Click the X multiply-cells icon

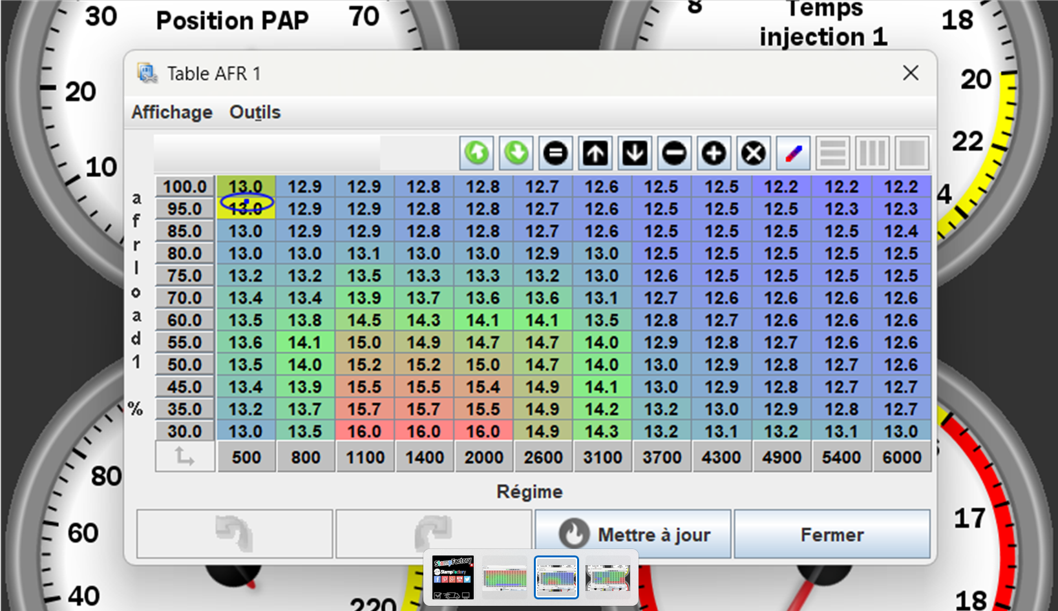[754, 154]
